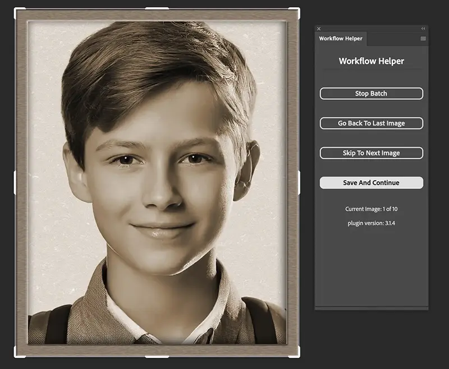This screenshot has width=449, height=369.
Task: Click the left-middle transform handle
Action: point(15,183)
